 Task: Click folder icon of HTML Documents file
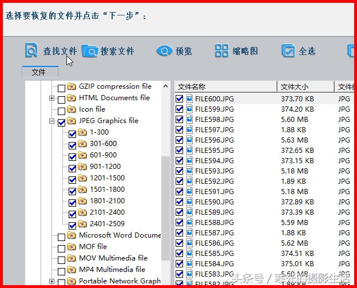72,98
